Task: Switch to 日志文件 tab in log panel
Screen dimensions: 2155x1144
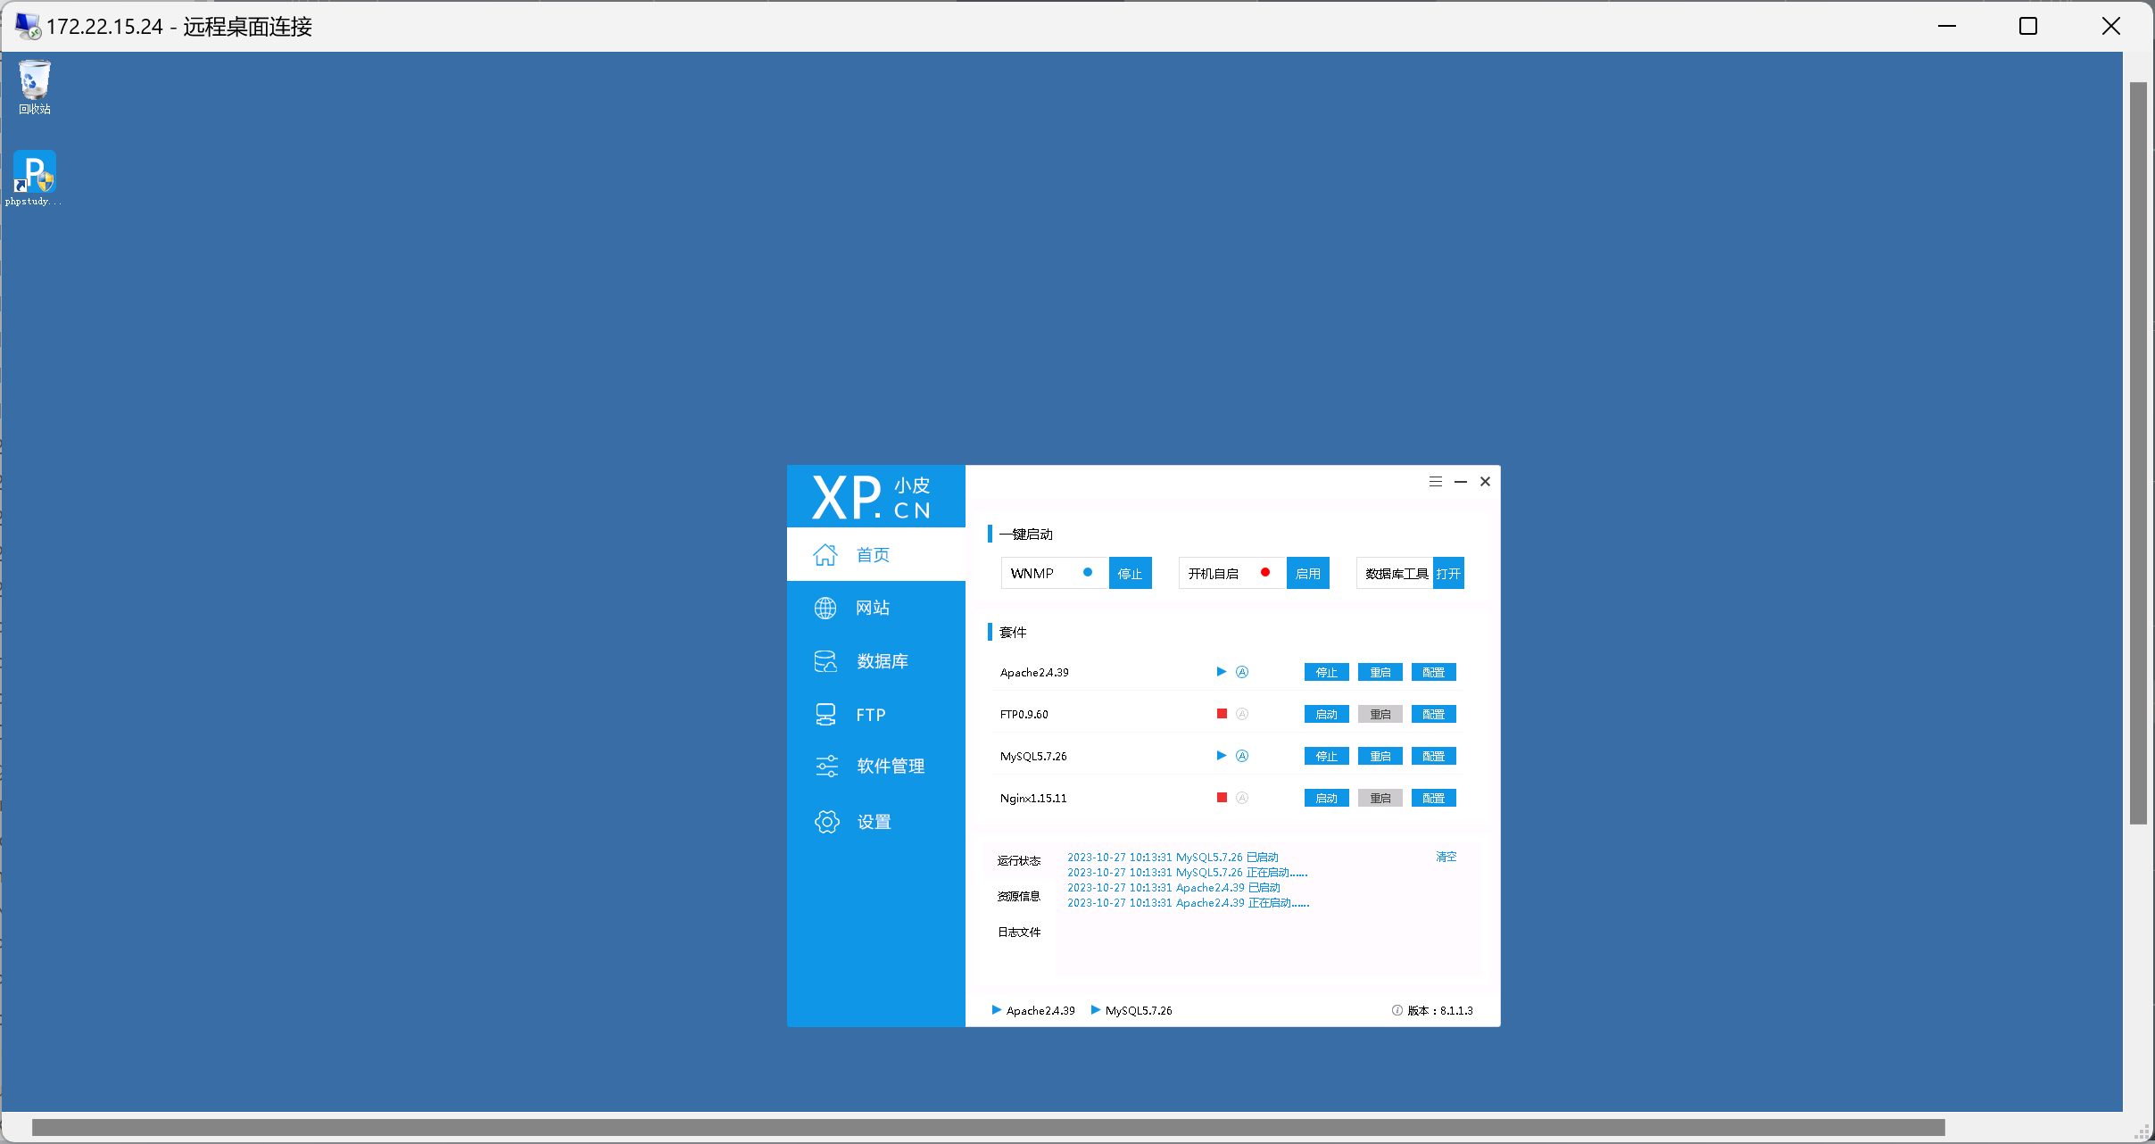Action: point(1018,932)
